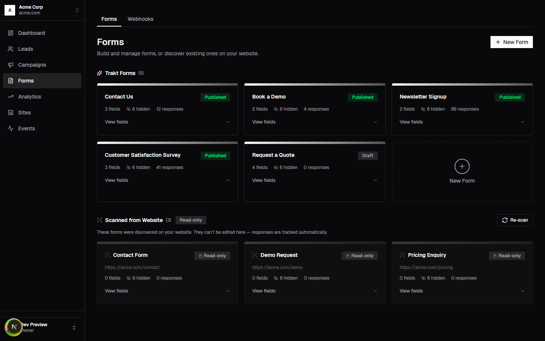Click the Read-only badge on Contact Form
The image size is (545, 341).
212,256
